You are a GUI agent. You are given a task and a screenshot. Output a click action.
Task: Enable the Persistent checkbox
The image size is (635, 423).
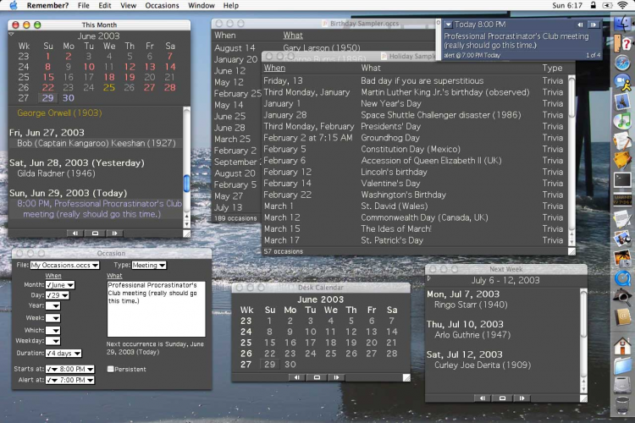point(111,369)
